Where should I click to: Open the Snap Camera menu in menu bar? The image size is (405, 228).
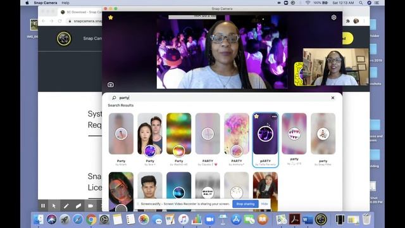[46, 3]
